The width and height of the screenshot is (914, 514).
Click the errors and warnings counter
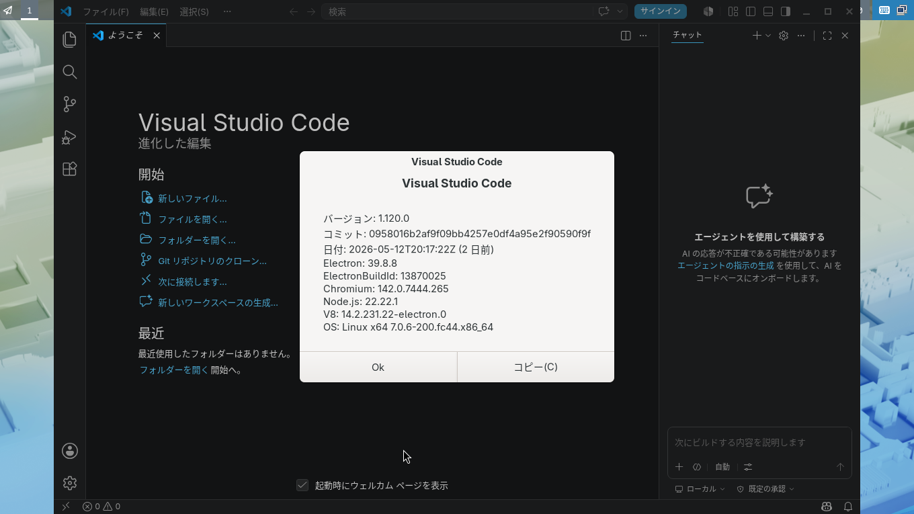101,507
